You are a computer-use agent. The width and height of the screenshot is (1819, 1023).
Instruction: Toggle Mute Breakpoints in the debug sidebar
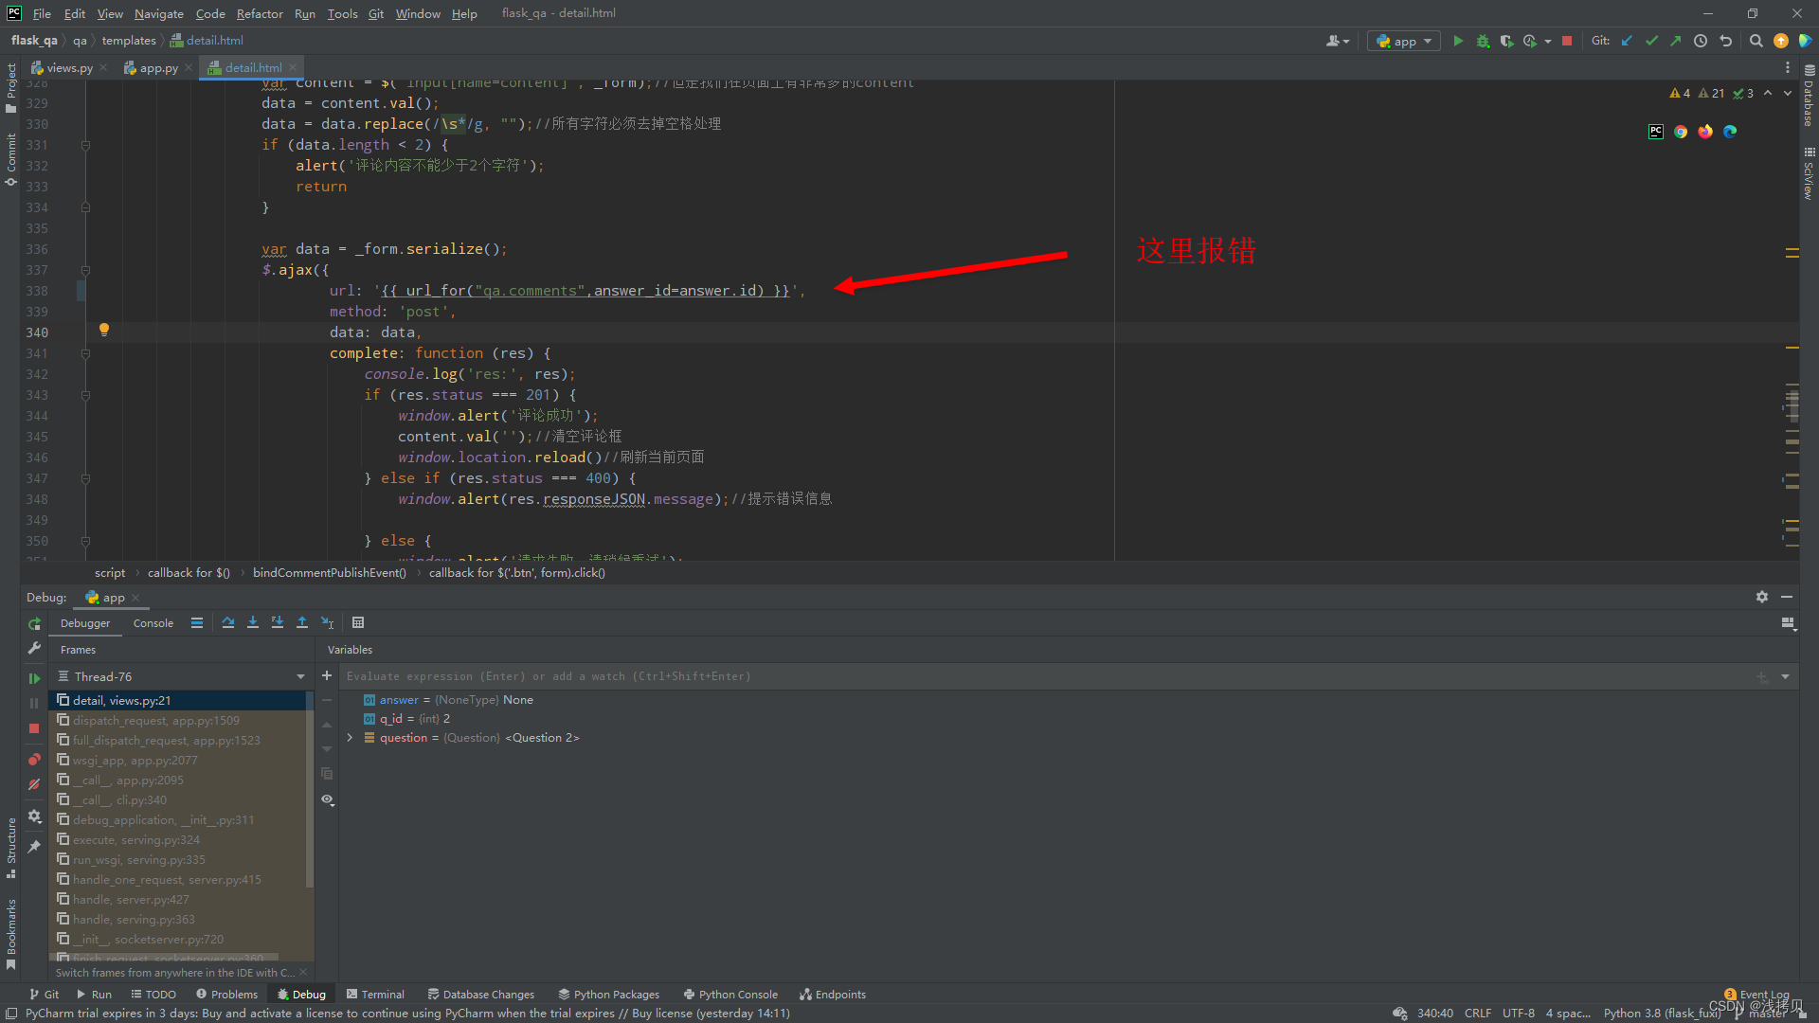coord(34,784)
